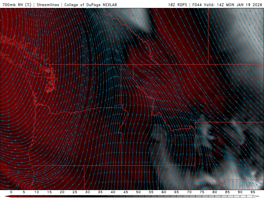Select the '50' colorbar scale label
Viewport: 264px width, 198px height.
(138, 192)
